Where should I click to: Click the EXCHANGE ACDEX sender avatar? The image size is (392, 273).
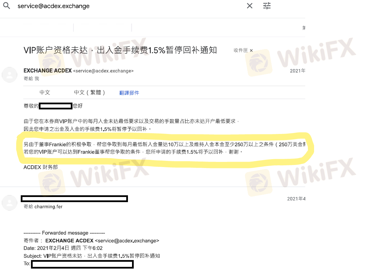(10, 75)
